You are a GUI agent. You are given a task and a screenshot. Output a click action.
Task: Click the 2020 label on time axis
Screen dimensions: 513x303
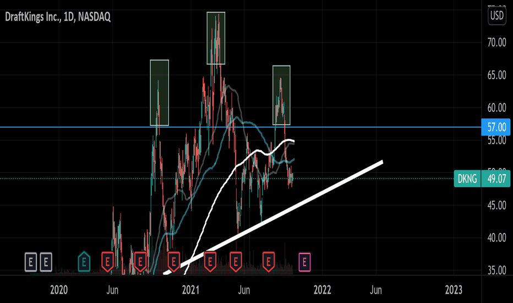tap(59, 290)
